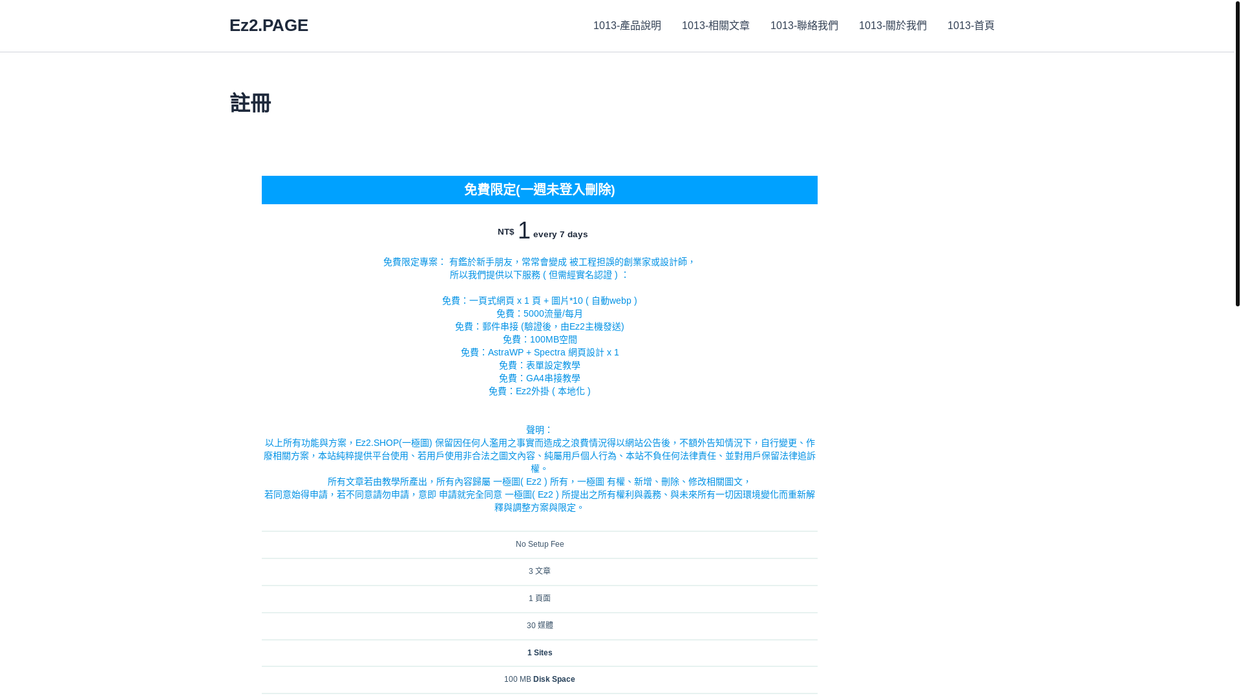Click the AstraWP + Spectra 網頁設計 line
Screen dimensions: 1241x698
(540, 352)
